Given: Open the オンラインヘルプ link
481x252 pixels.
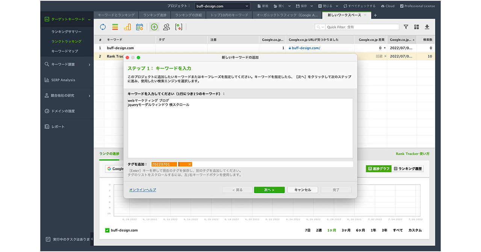Looking at the screenshot, I should (142, 190).
